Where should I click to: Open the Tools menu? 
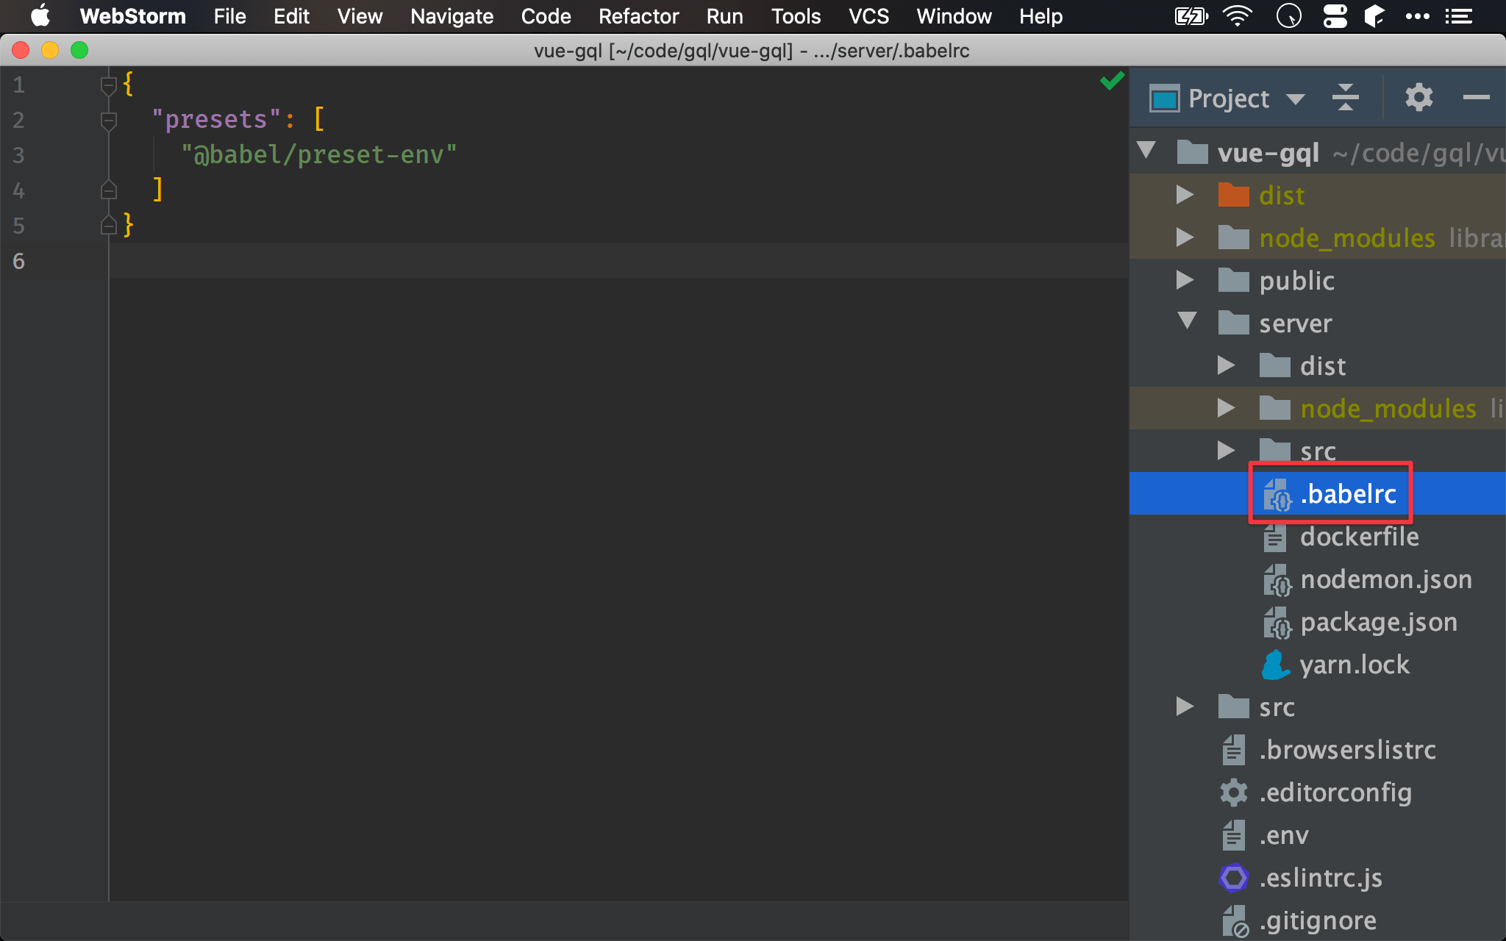[796, 16]
